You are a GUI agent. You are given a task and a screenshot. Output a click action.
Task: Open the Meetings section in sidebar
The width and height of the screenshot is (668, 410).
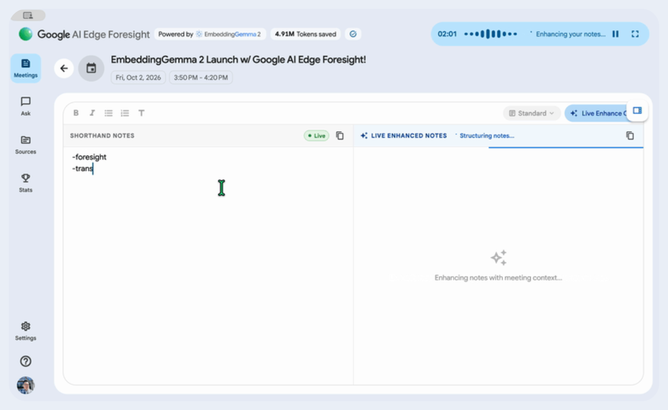pos(25,68)
